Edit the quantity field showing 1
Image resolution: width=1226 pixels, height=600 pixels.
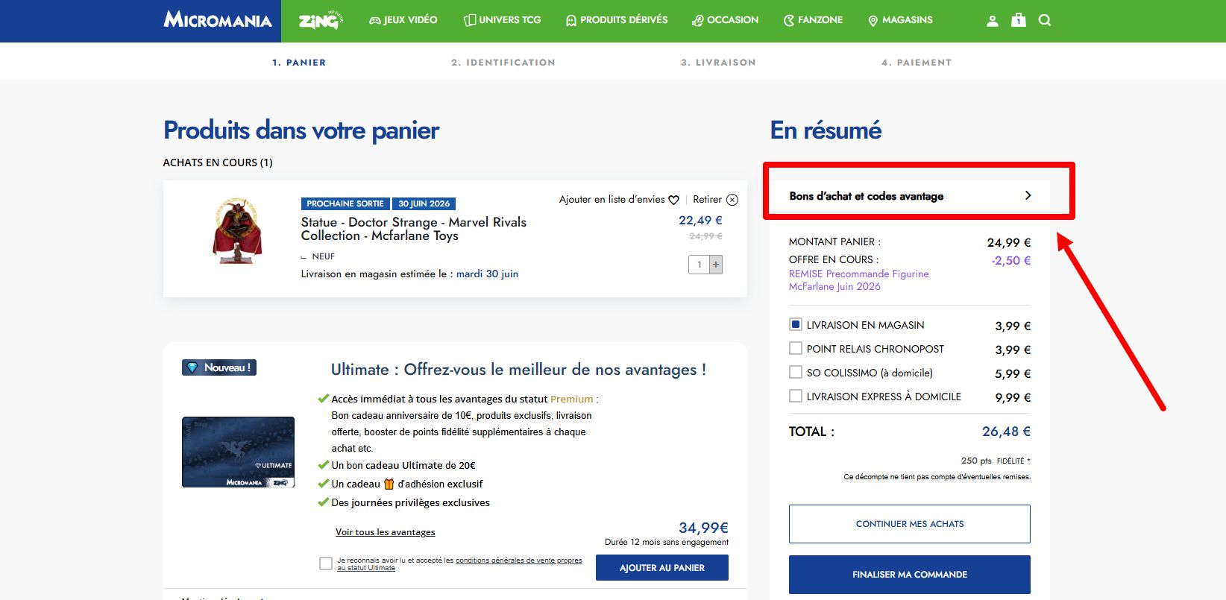click(x=700, y=265)
